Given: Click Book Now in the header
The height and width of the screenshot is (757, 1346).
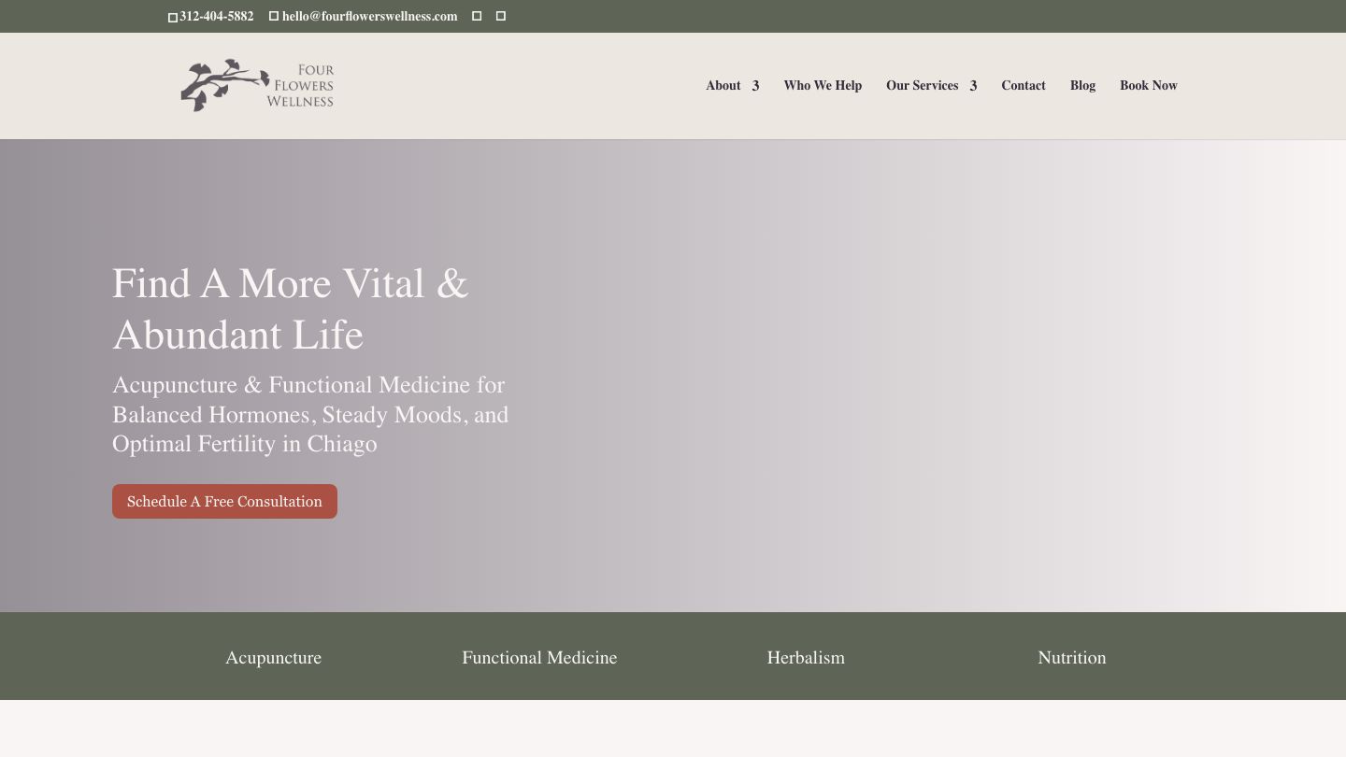Looking at the screenshot, I should [x=1149, y=85].
